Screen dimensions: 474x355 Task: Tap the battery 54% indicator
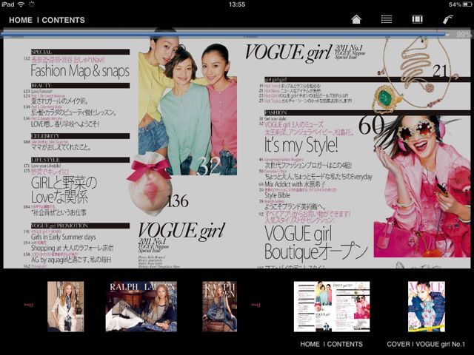[461, 4]
